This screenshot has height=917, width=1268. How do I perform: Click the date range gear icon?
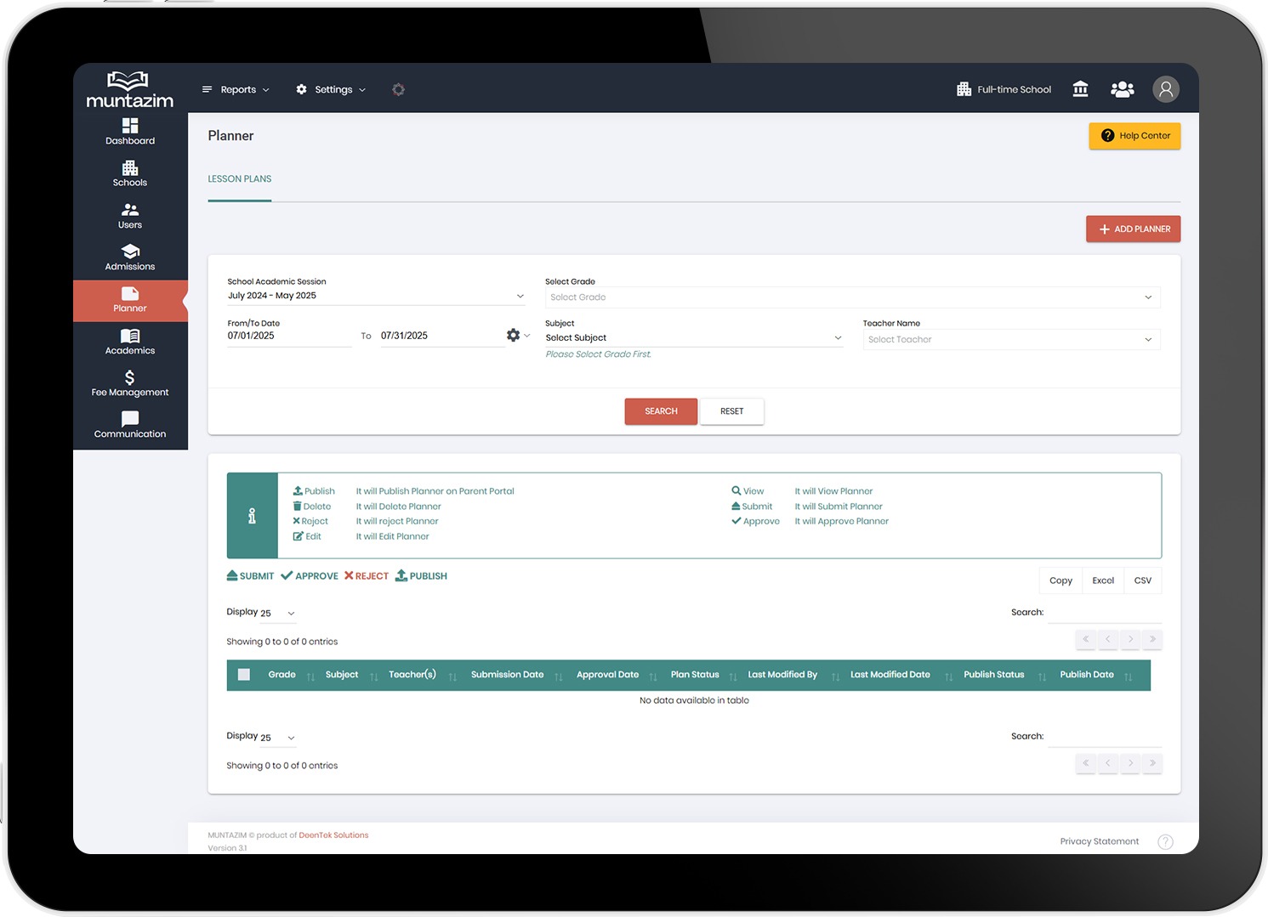[513, 336]
